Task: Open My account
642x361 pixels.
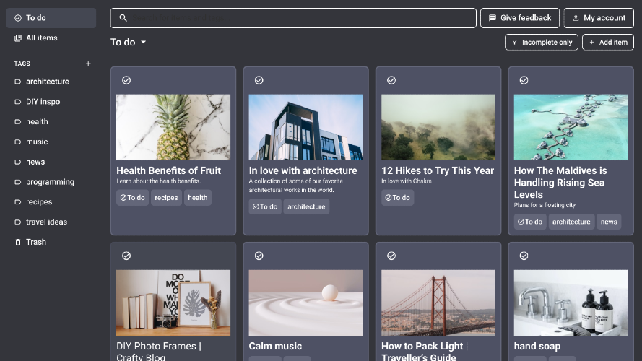Action: pos(599,18)
